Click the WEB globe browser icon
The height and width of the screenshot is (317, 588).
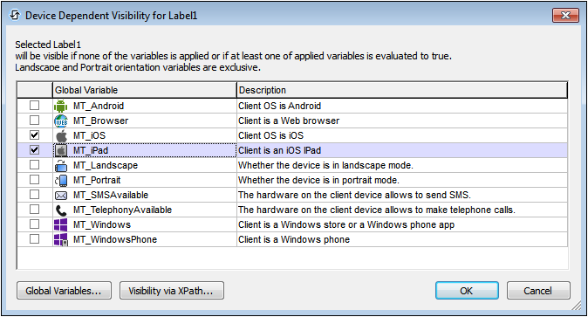[x=61, y=121]
